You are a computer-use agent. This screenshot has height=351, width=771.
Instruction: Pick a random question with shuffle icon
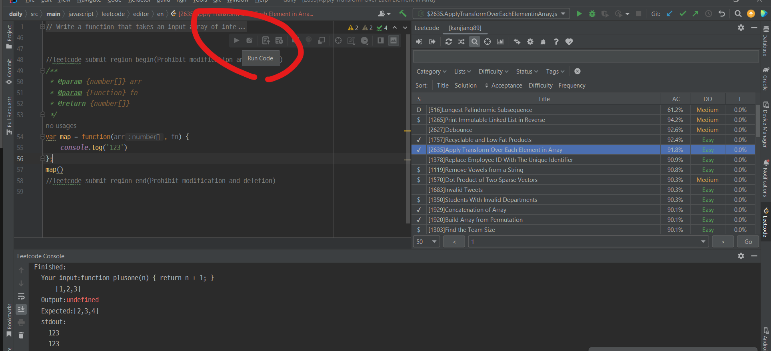[x=461, y=42]
